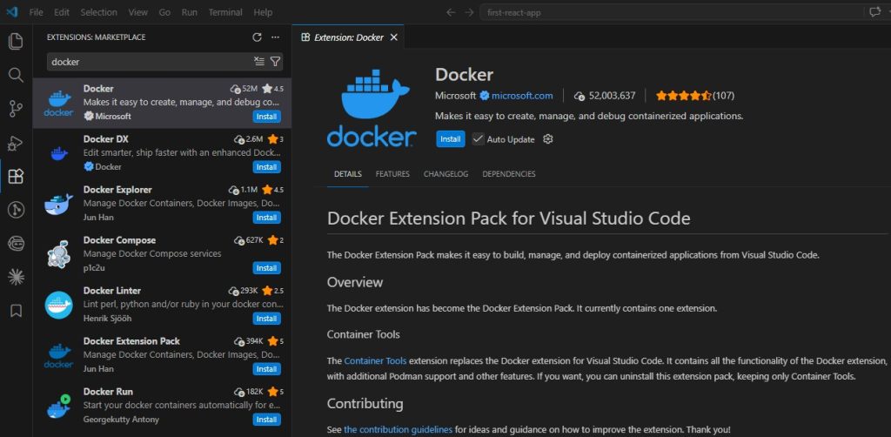Image resolution: width=891 pixels, height=437 pixels.
Task: Install the Docker Explorer extension
Action: [266, 218]
